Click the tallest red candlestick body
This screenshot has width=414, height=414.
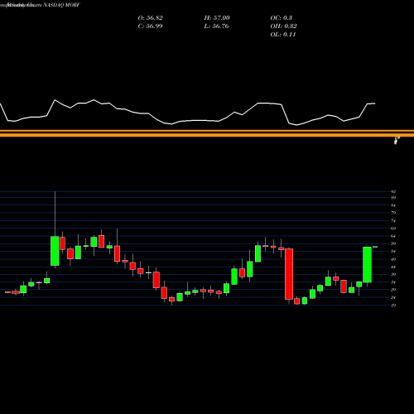pos(289,274)
